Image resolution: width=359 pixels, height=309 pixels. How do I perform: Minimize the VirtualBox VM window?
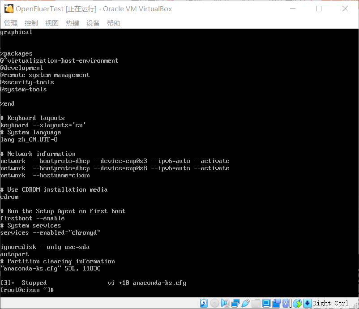pyautogui.click(x=293, y=9)
